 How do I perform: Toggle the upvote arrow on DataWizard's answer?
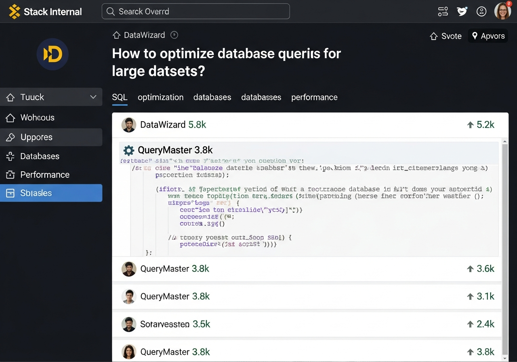(x=471, y=125)
